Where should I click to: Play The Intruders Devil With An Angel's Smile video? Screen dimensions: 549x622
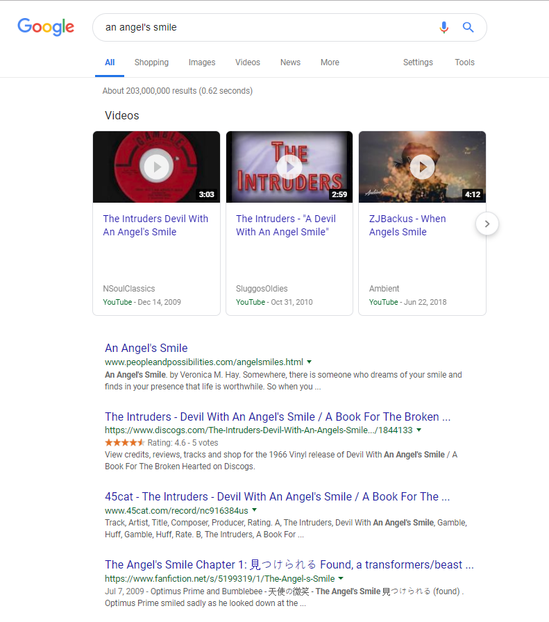coord(156,167)
